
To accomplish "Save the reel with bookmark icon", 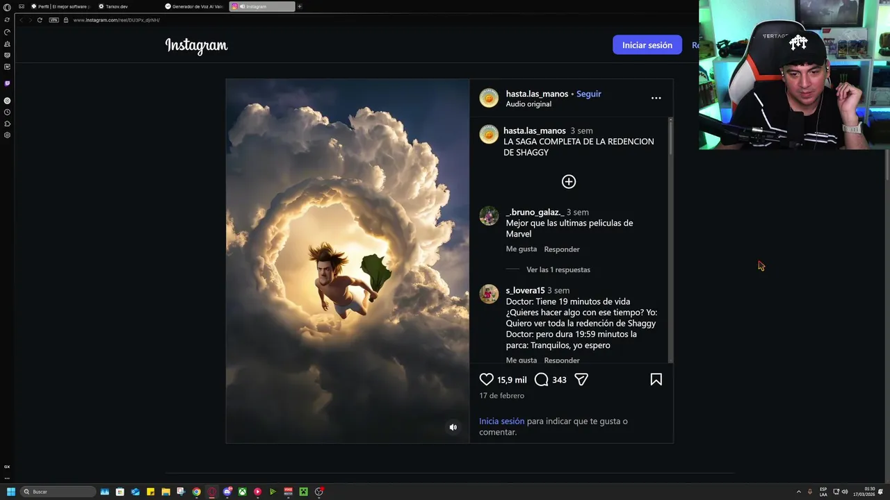I will click(656, 380).
